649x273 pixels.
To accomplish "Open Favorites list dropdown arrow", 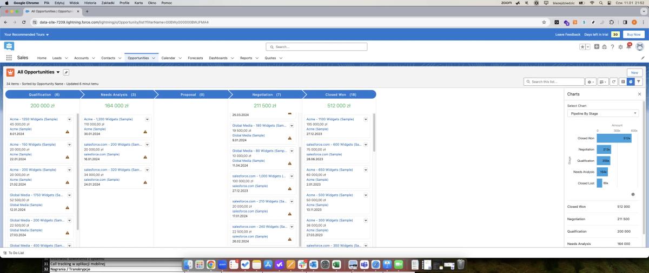I will point(588,47).
